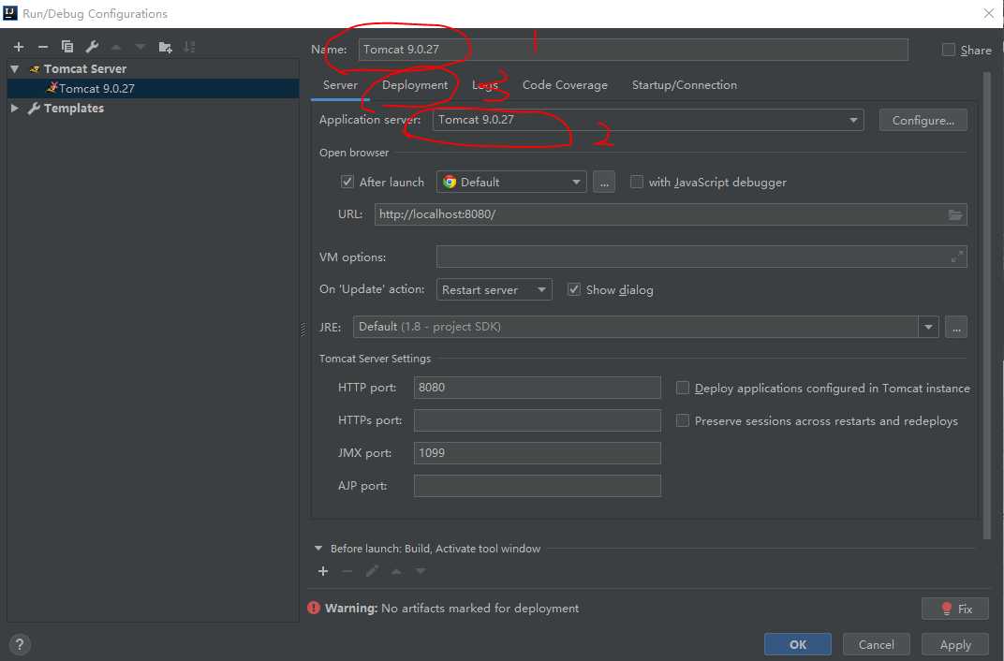Enable with JavaScript debugger
Viewport: 1004px width, 661px height.
637,182
